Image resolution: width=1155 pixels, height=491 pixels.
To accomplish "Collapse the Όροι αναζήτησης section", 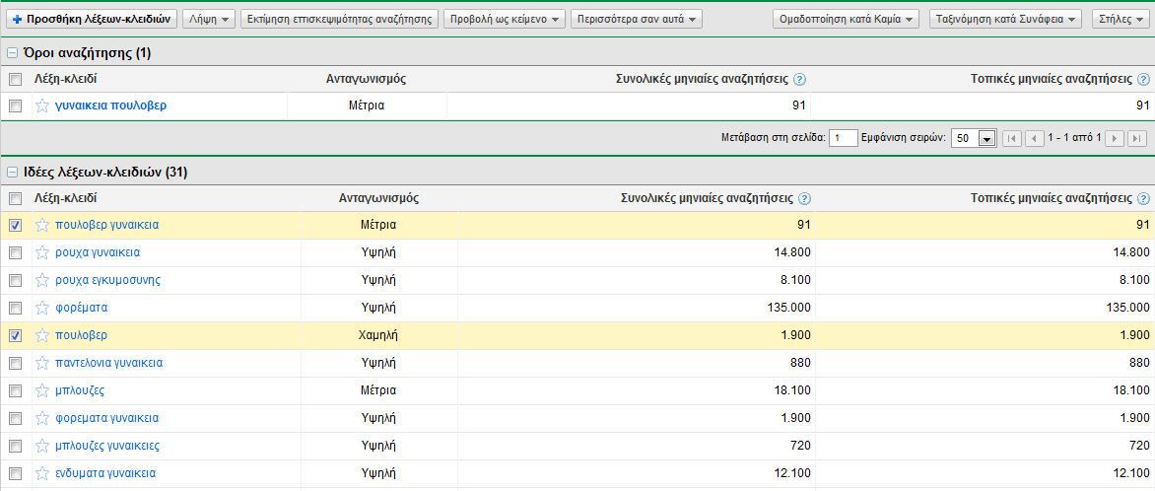I will [x=12, y=52].
